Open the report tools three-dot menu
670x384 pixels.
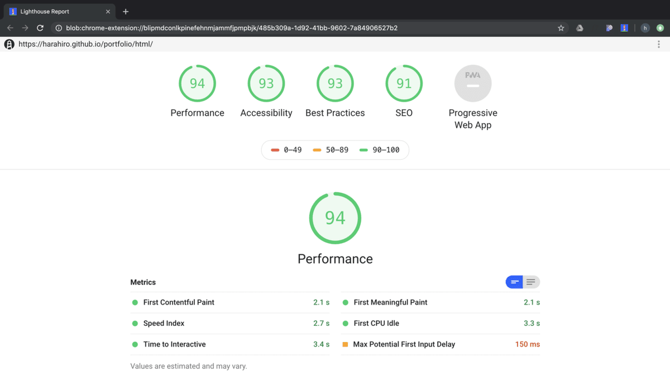659,44
